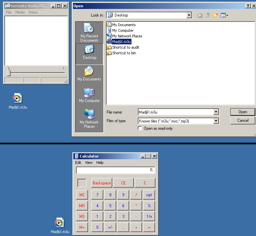Click the M+ memory add button
The image size is (256, 236).
coord(82,227)
